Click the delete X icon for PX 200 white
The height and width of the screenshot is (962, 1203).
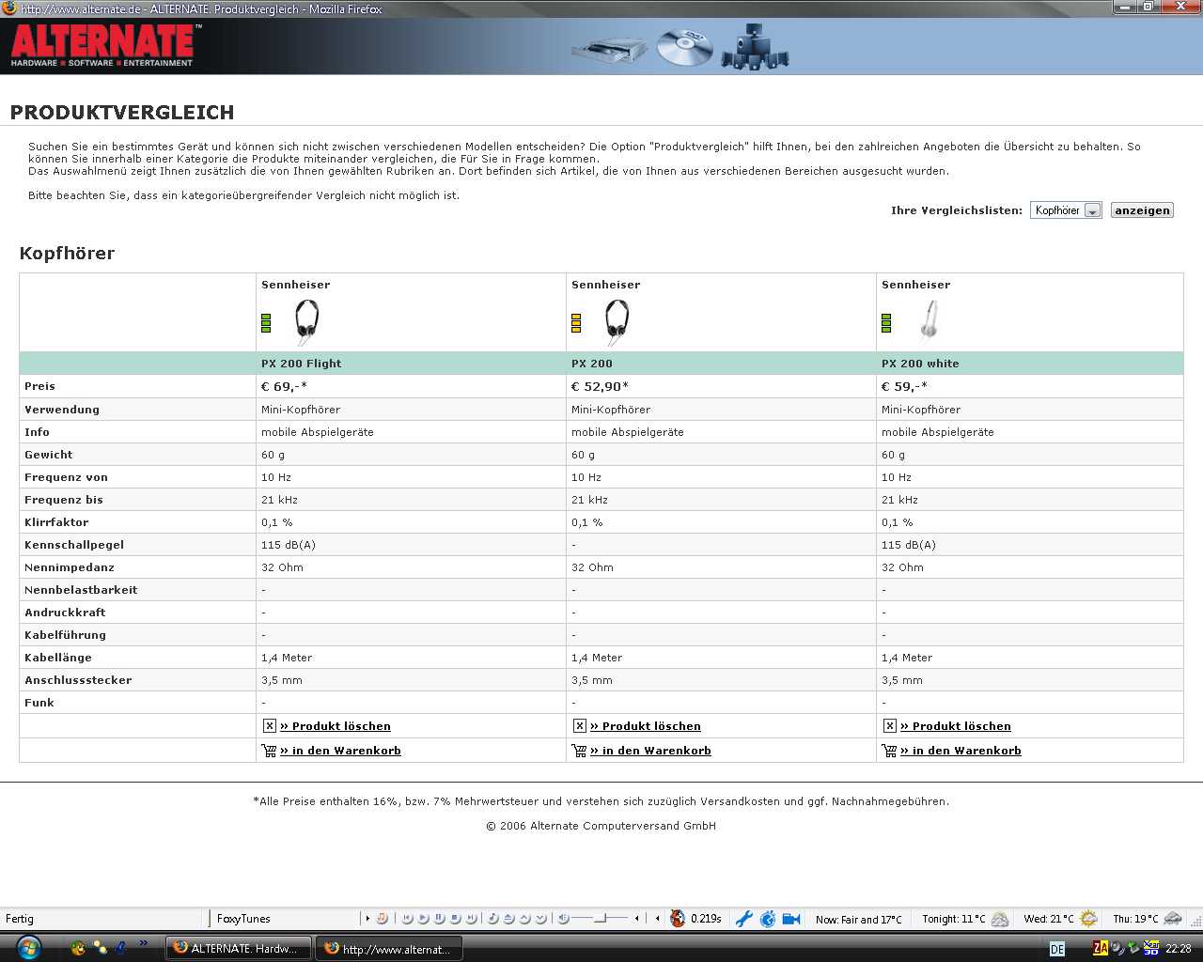(889, 725)
